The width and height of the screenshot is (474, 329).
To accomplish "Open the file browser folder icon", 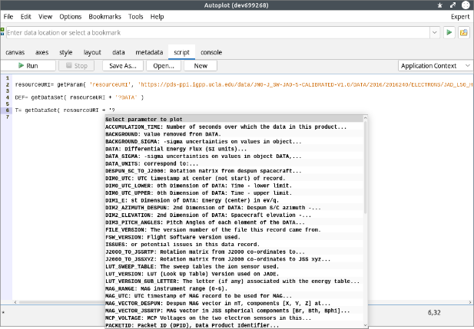I will pos(464,32).
